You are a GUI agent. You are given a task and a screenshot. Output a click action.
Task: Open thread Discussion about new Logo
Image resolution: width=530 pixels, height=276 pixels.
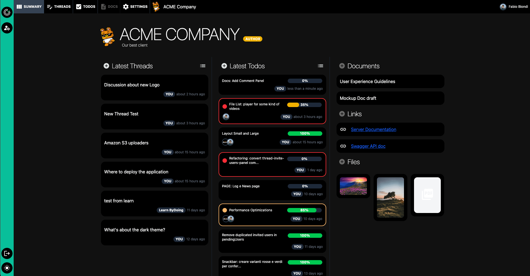(154, 88)
